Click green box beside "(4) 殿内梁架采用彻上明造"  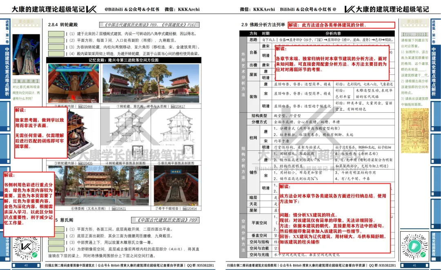point(56,54)
